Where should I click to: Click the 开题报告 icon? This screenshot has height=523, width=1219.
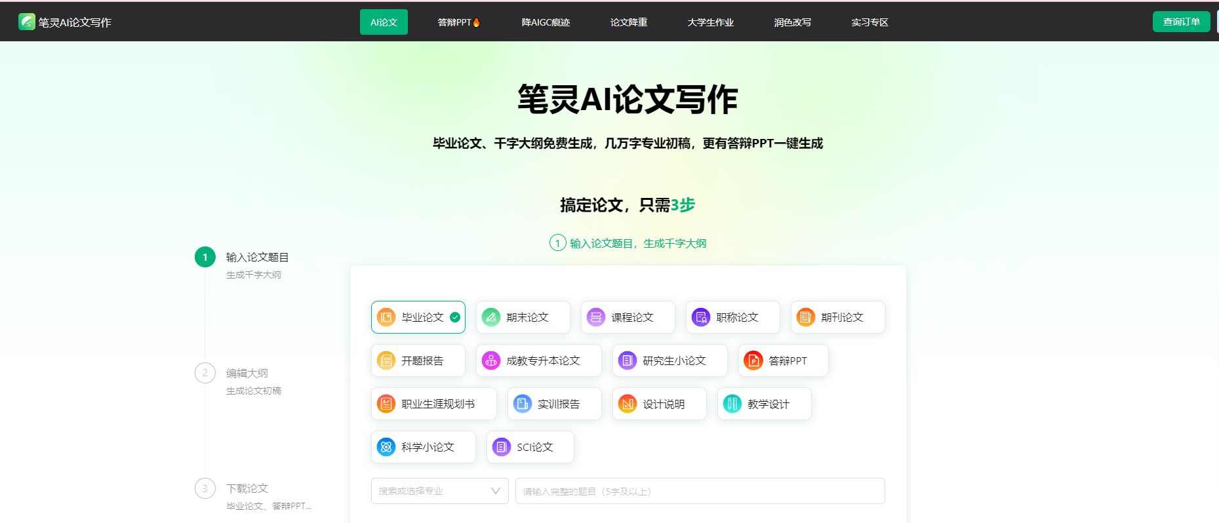click(386, 360)
